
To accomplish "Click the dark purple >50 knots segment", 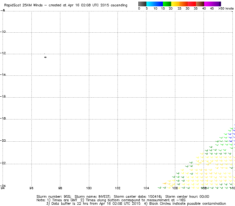I will [220, 4].
